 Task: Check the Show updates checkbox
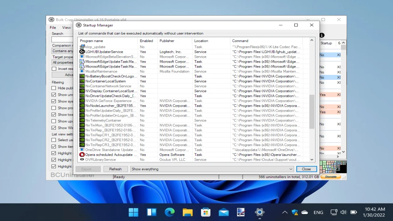tap(54, 121)
